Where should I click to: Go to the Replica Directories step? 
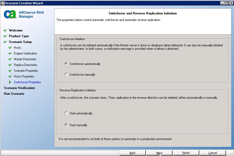click(25, 65)
